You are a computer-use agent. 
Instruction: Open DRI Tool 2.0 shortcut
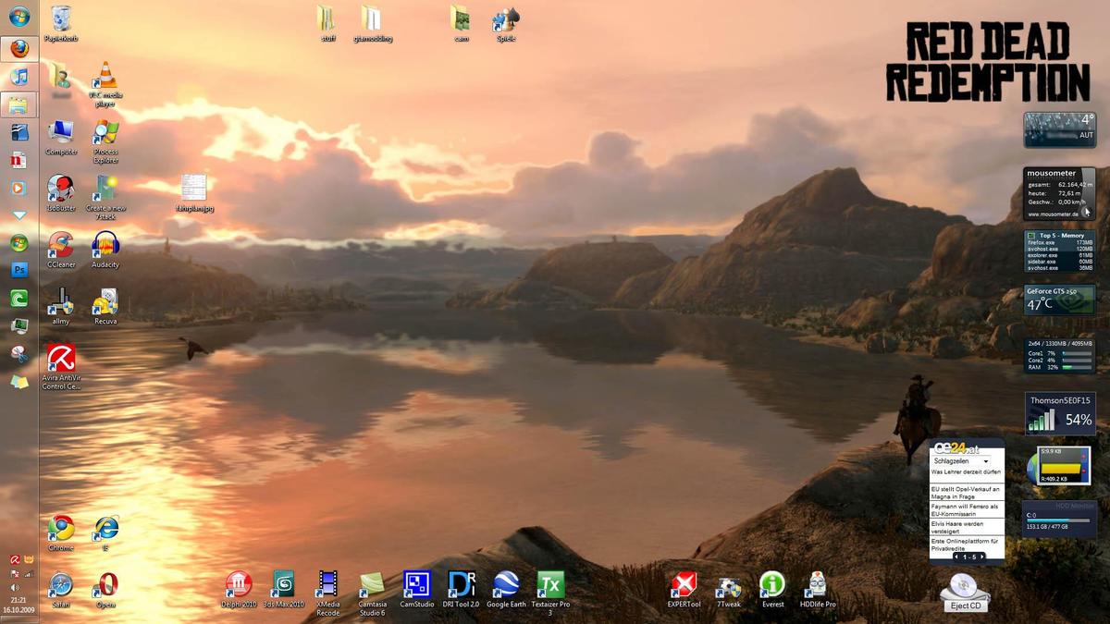click(461, 589)
